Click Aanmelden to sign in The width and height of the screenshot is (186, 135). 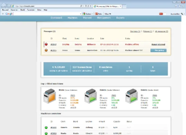(175, 14)
